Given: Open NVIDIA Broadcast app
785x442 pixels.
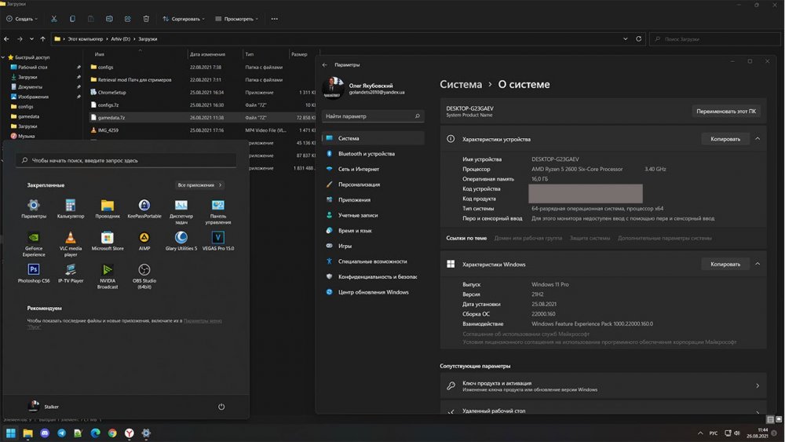Looking at the screenshot, I should coord(108,269).
